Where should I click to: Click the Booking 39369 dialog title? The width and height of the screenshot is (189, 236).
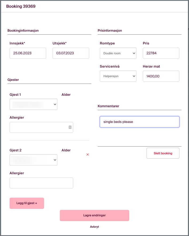[21, 6]
